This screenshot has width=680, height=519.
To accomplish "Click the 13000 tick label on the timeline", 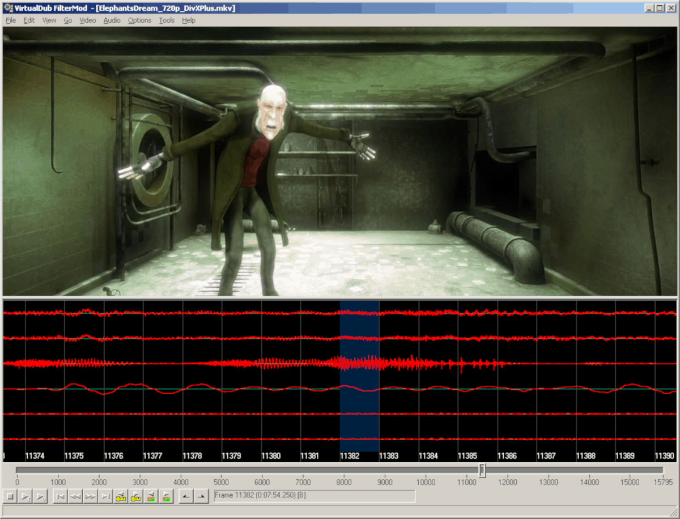I will pyautogui.click(x=549, y=482).
